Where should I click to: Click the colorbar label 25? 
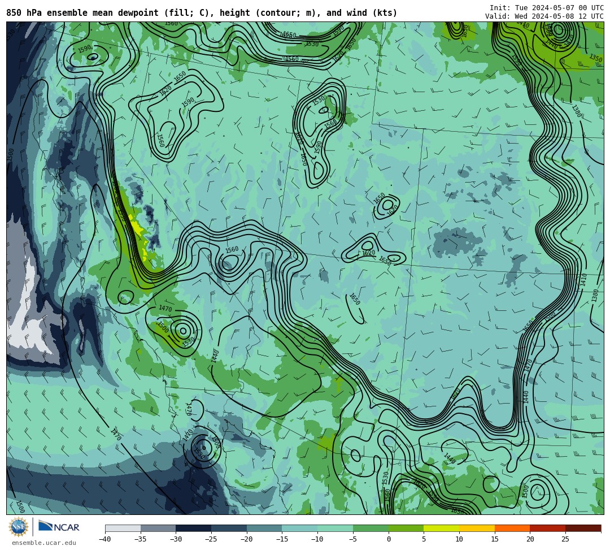pyautogui.click(x=565, y=539)
